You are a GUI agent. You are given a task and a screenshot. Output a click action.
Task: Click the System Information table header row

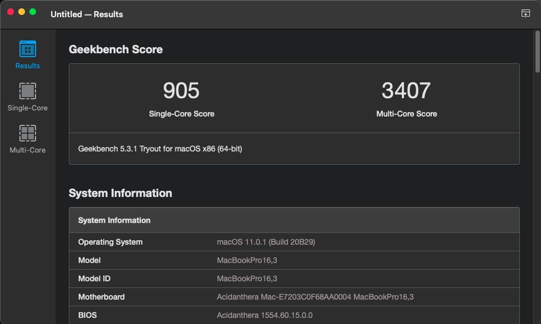click(294, 220)
